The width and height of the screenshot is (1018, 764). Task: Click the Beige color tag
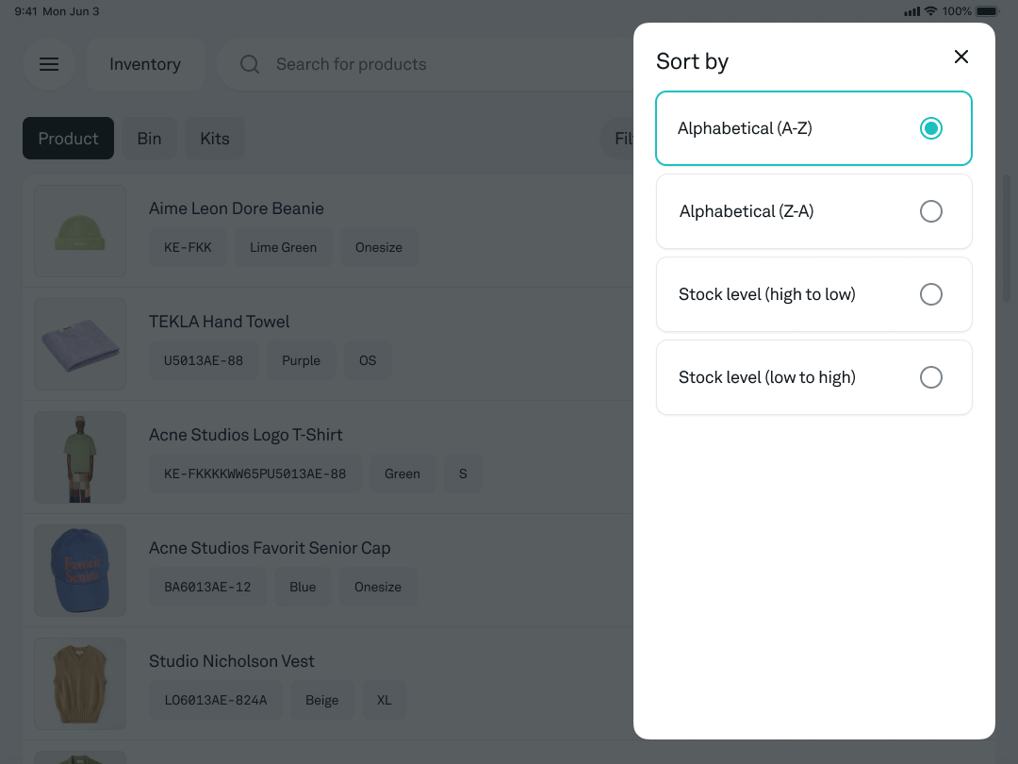pos(322,700)
